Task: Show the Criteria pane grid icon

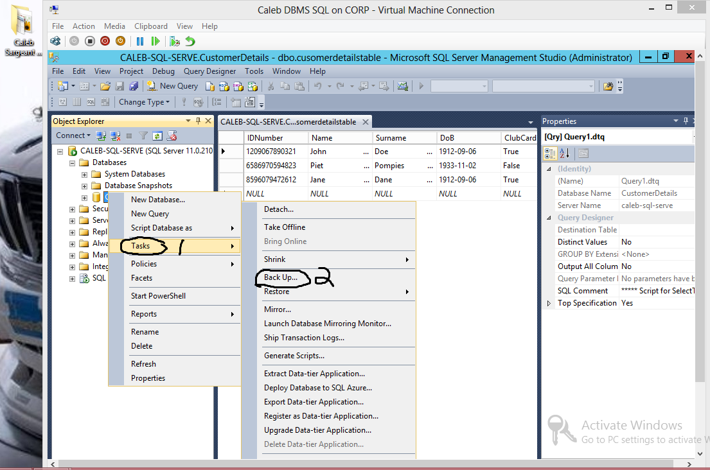Action: click(x=77, y=102)
